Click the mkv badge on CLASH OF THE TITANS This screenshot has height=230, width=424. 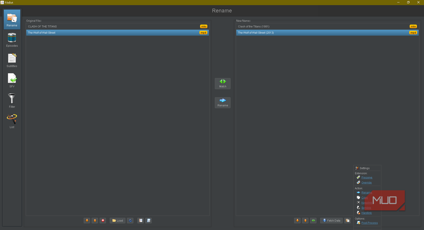(204, 26)
